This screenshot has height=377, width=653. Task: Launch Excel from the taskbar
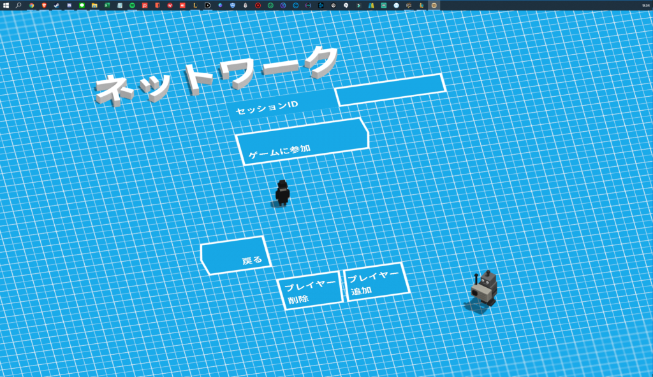tap(107, 5)
